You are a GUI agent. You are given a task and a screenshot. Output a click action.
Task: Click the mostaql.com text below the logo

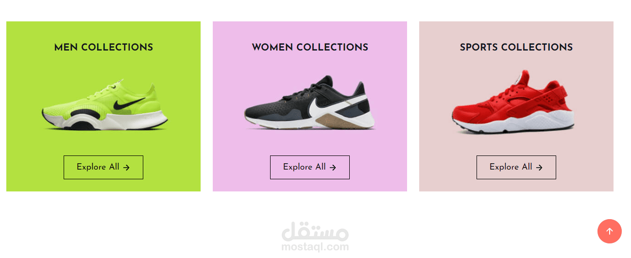315,247
